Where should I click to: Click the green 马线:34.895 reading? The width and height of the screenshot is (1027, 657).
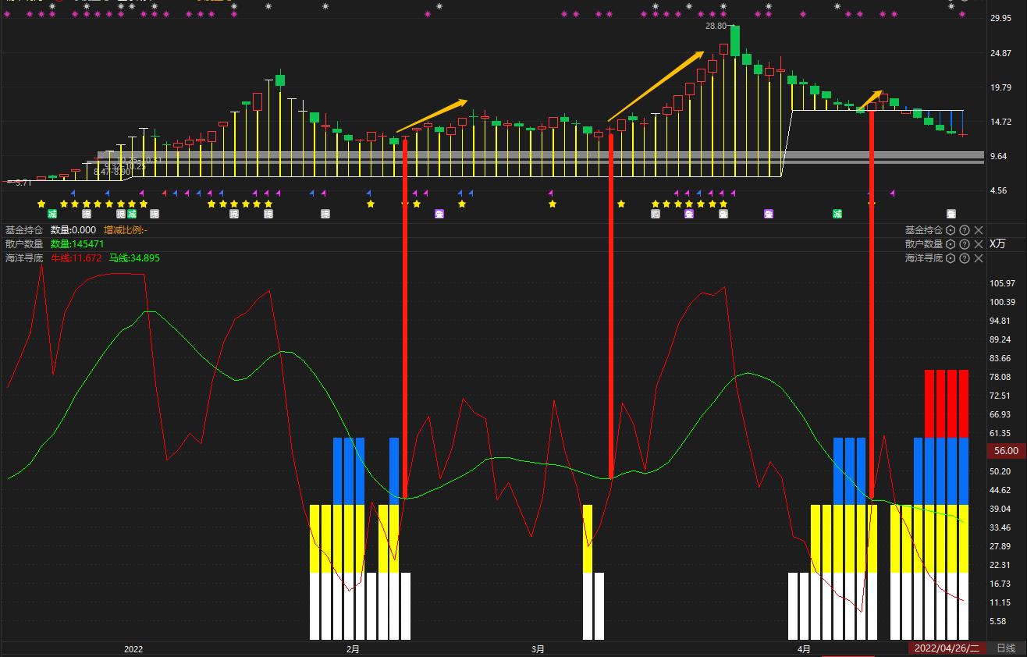(134, 258)
